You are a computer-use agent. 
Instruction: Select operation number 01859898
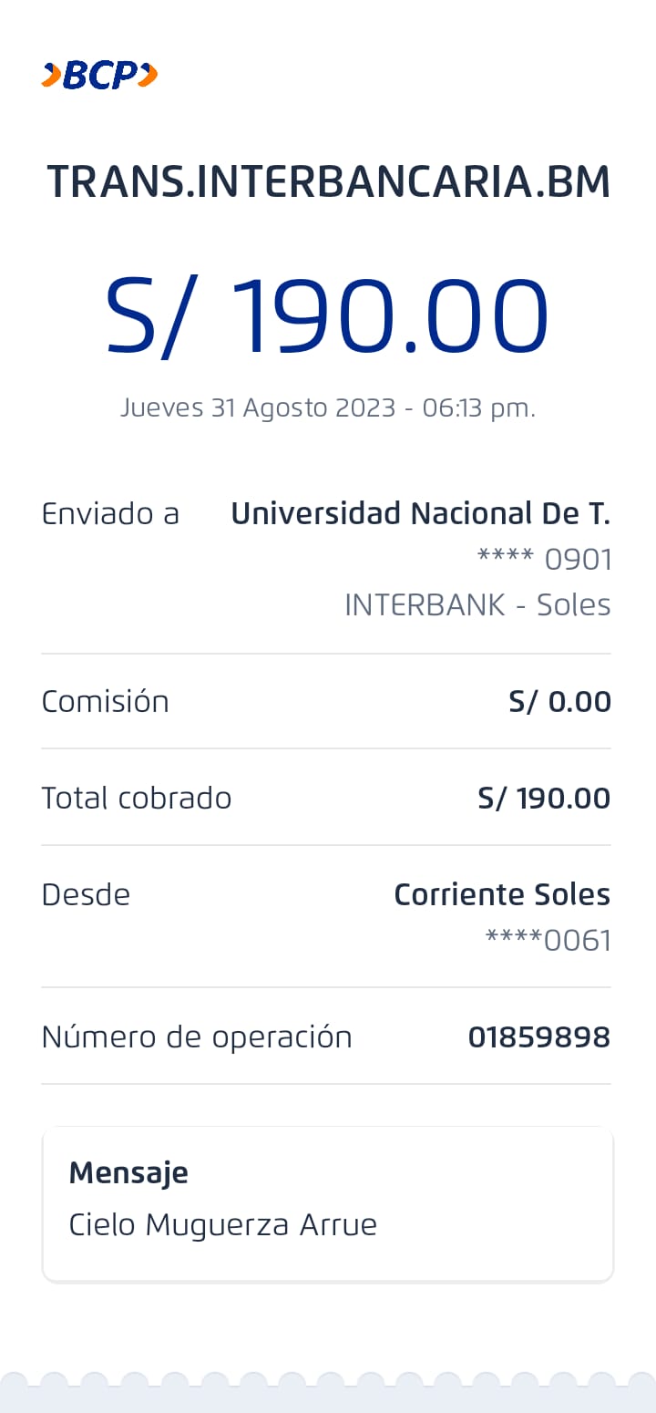pos(538,1037)
